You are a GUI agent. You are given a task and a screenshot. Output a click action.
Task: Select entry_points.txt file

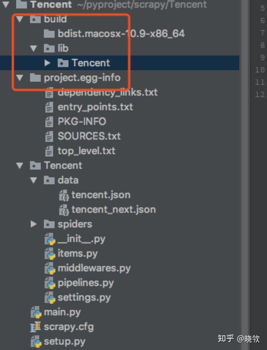point(95,107)
